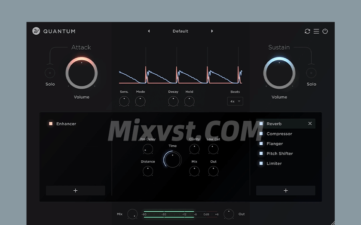Select Pitch Shifter in effects list
This screenshot has height=225, width=361.
[279, 153]
